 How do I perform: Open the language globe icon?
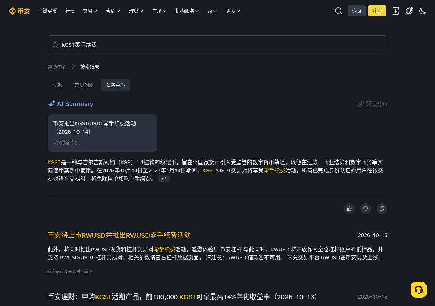[x=409, y=11]
